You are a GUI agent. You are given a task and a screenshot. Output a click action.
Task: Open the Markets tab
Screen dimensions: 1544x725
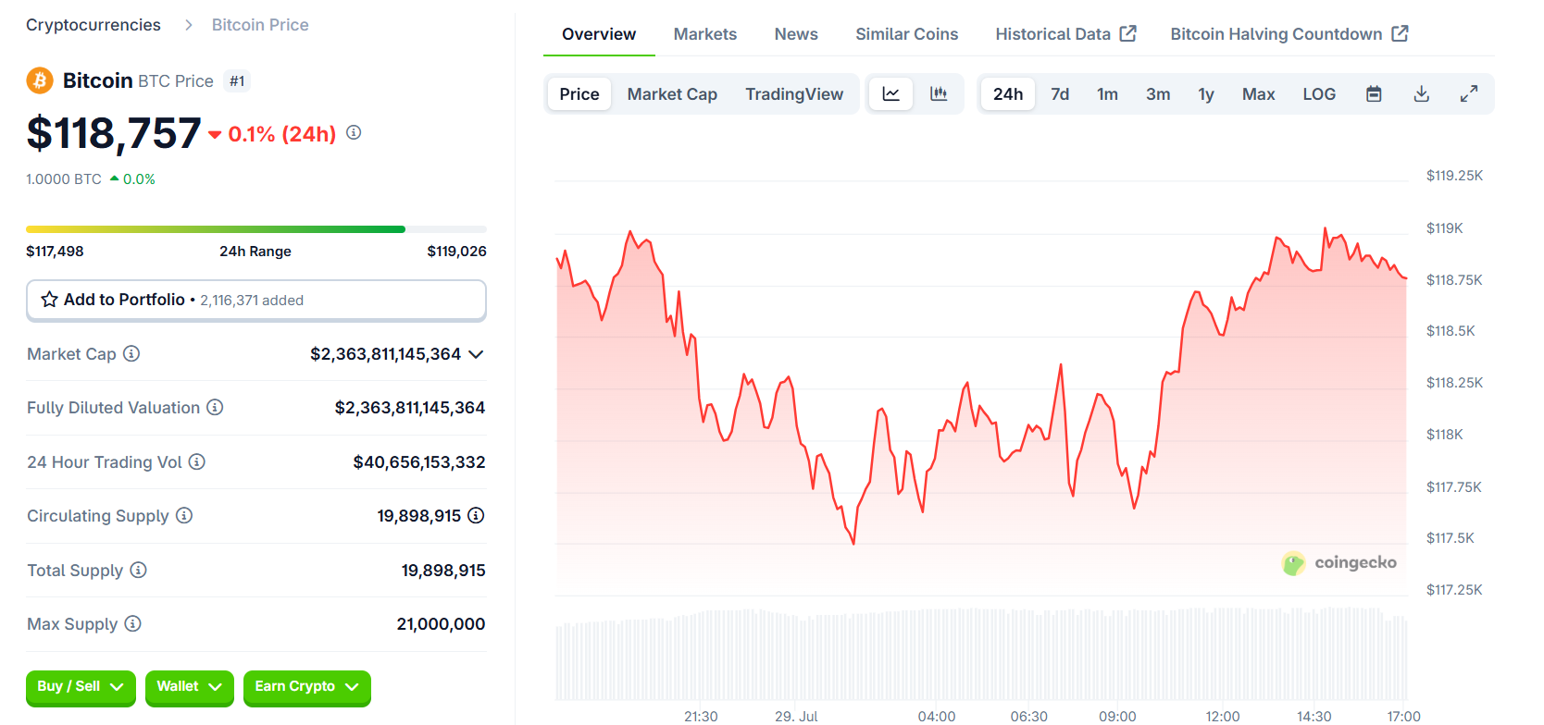704,34
